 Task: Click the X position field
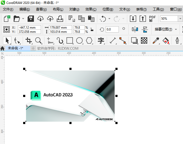click(29, 28)
